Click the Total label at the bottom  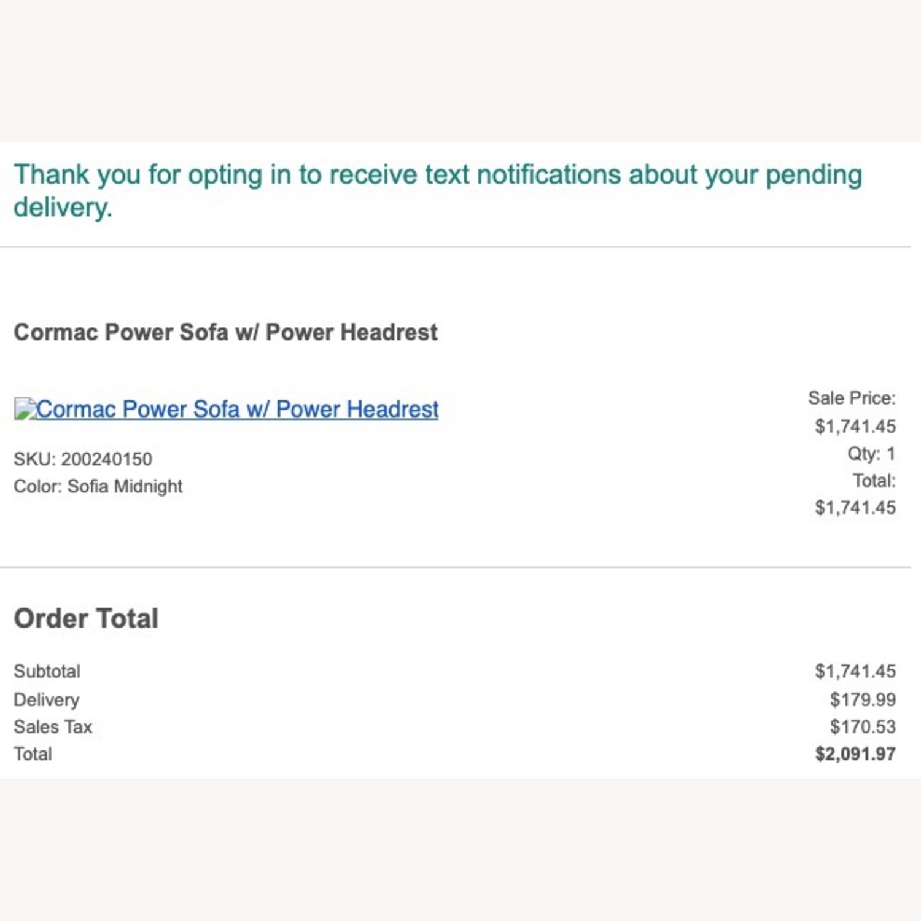click(33, 754)
